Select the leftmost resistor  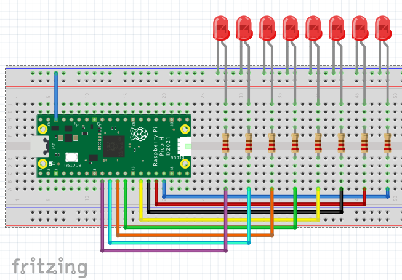pos(226,142)
